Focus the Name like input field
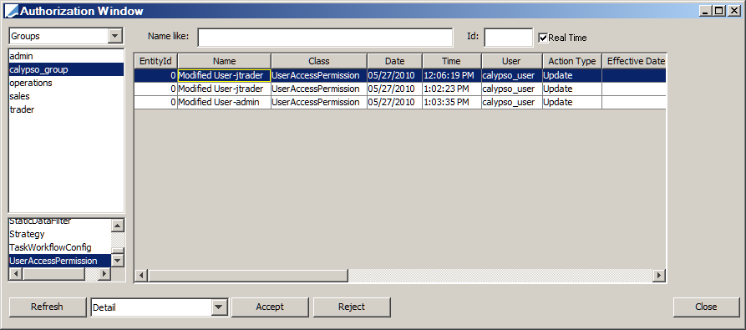 (x=325, y=38)
